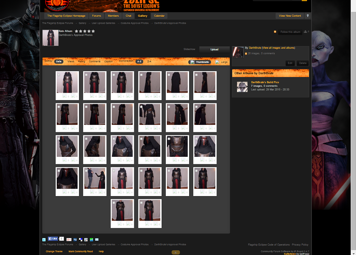Click the Edit album button

[x=290, y=63]
